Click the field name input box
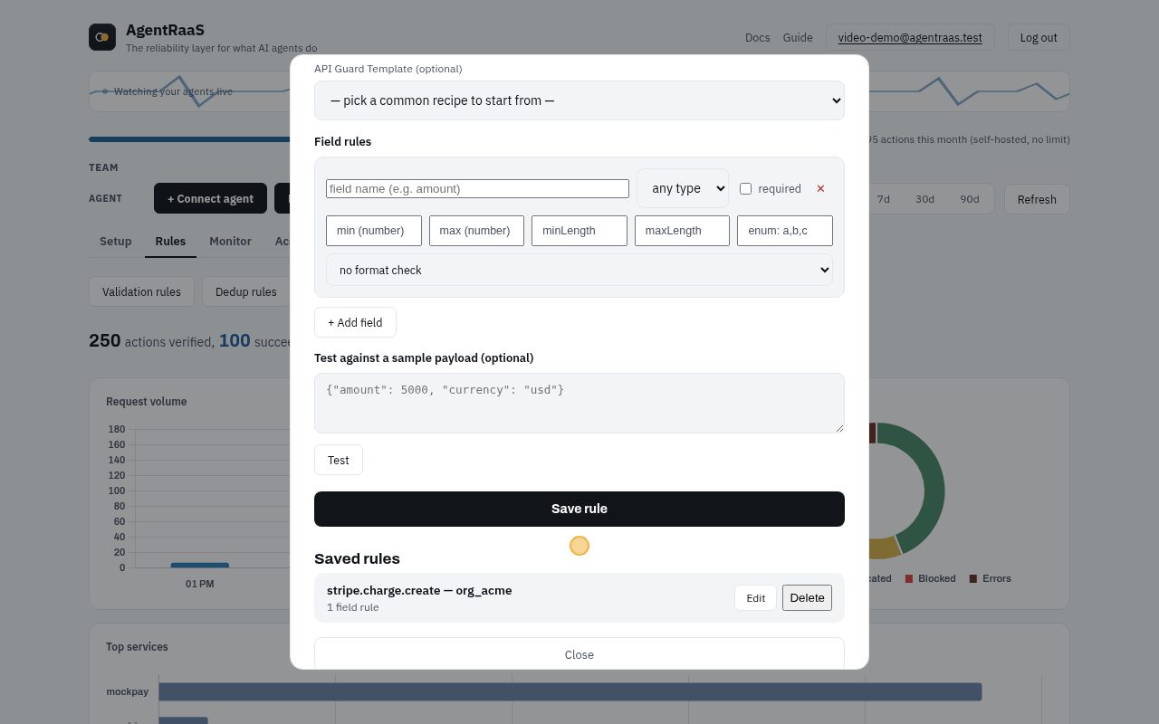Screen dimensions: 1159x724 (x=477, y=188)
